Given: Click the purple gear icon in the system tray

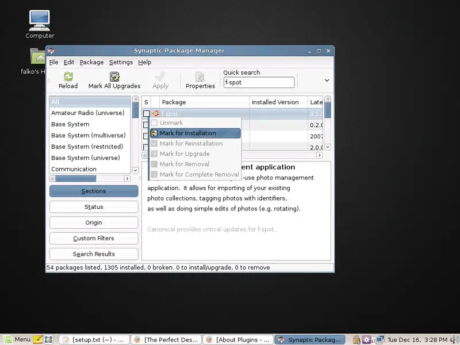Looking at the screenshot, I should [366, 340].
